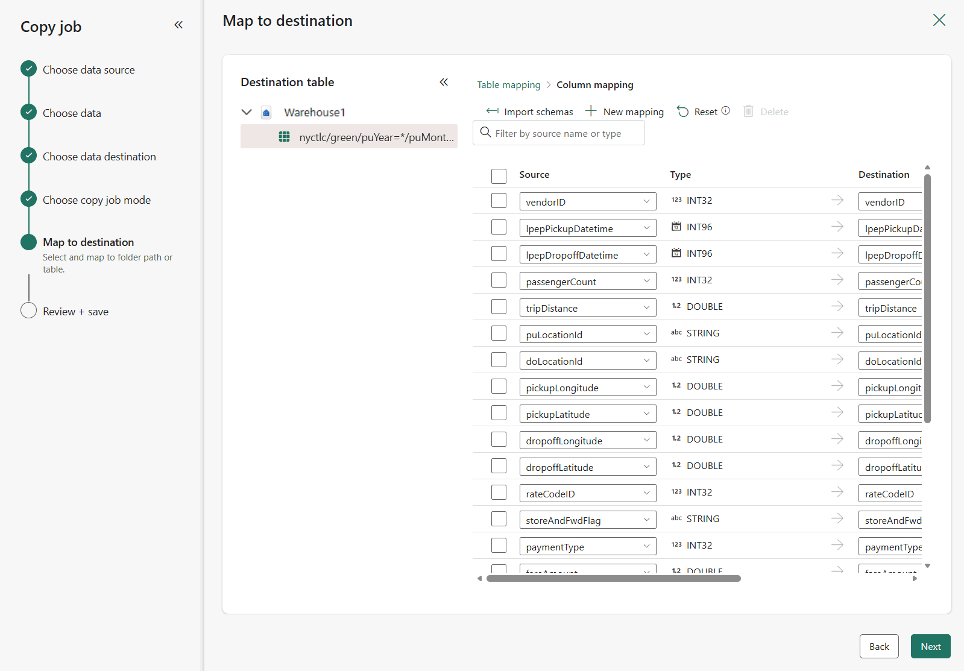Expand the puLocationId source dropdown

pos(646,334)
